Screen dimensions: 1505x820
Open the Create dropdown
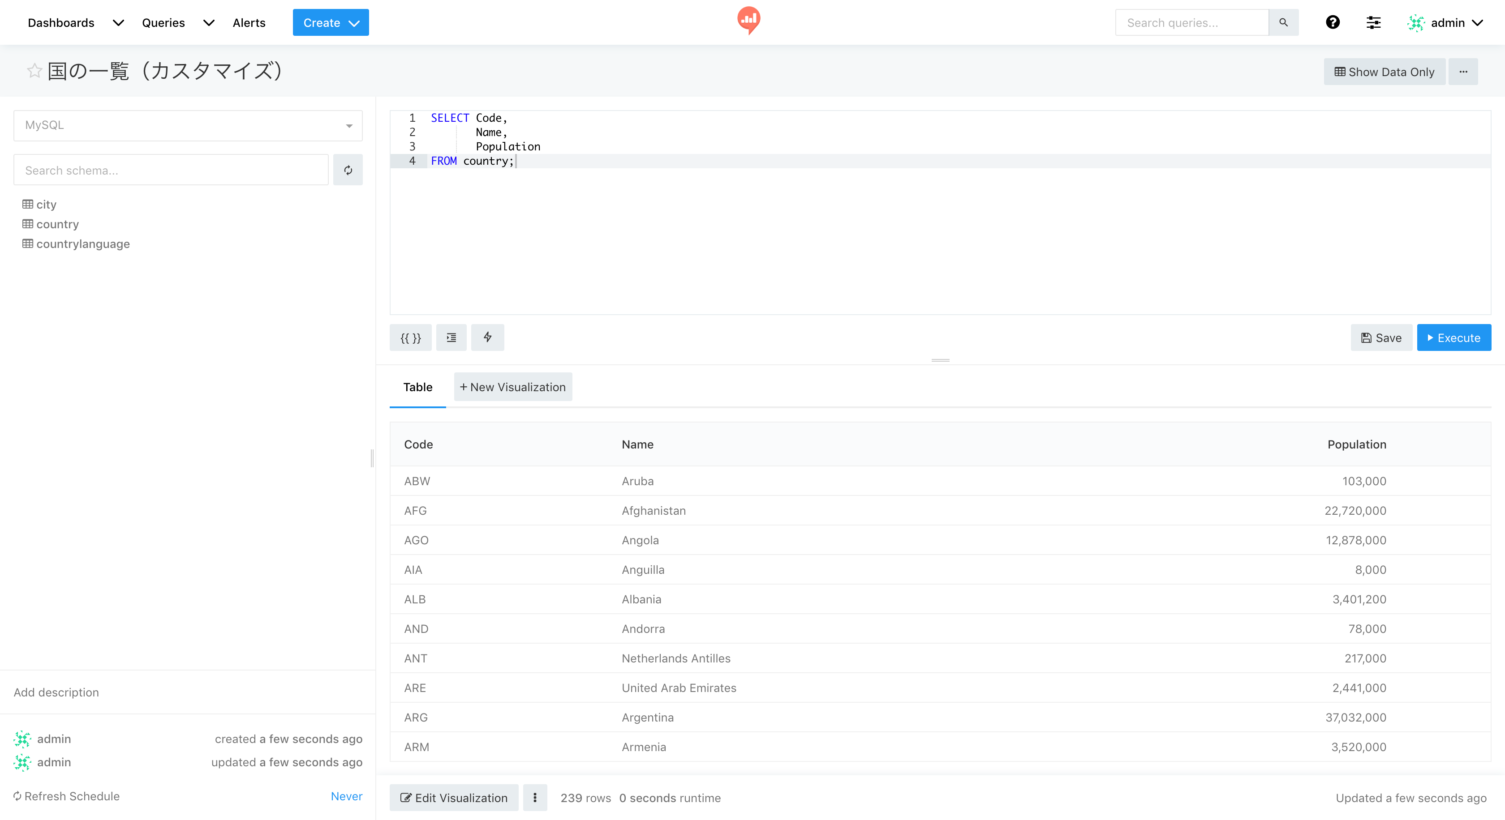coord(331,23)
